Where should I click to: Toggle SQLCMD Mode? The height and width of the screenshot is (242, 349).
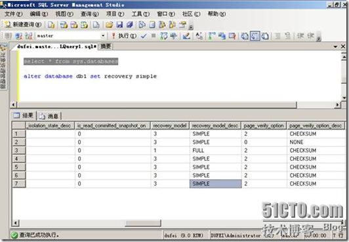(232, 36)
